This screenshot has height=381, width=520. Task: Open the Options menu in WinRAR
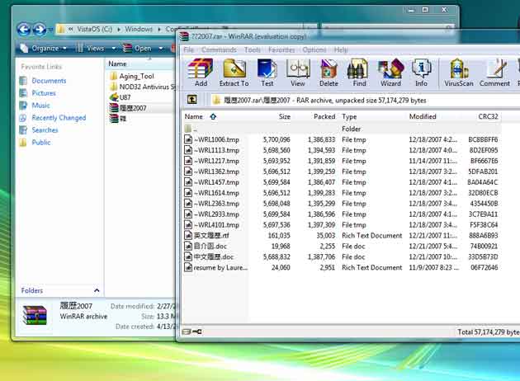(x=314, y=49)
